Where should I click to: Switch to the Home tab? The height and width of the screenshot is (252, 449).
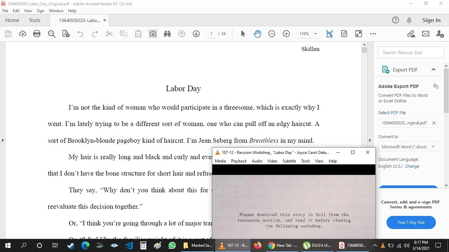[x=12, y=20]
